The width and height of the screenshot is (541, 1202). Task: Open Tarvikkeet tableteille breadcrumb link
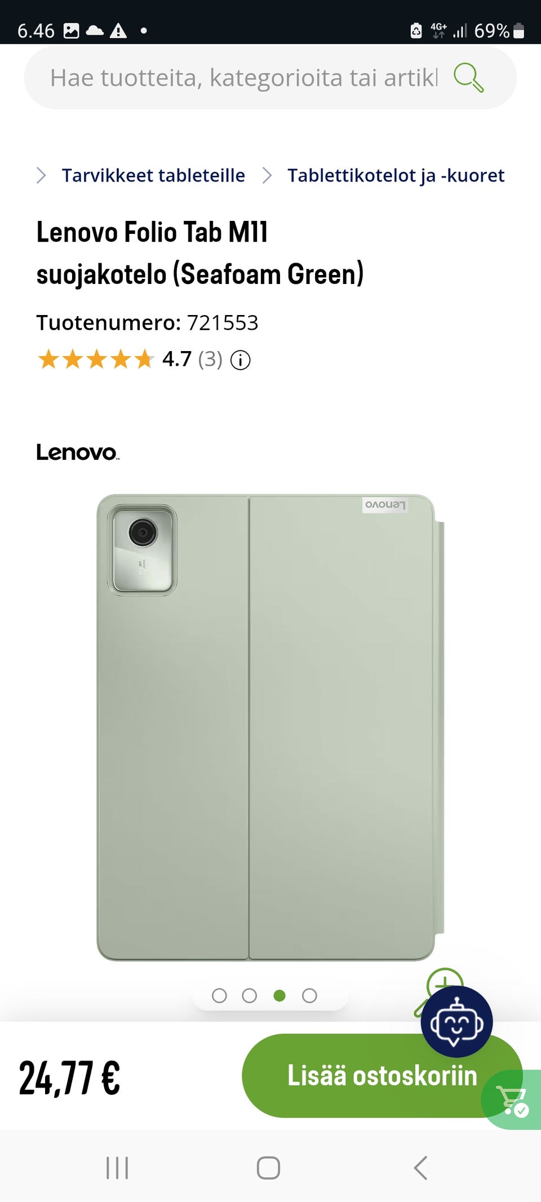click(x=153, y=175)
